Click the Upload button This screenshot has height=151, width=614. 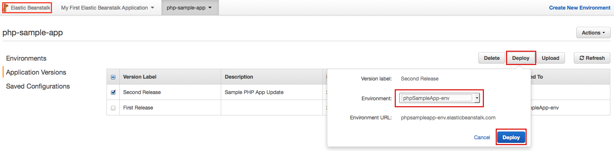tap(550, 58)
